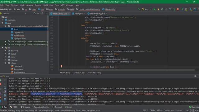Viewport: 199px width, 112px height.
Task: Open dimens.xml in the project tree
Action: tap(18, 69)
